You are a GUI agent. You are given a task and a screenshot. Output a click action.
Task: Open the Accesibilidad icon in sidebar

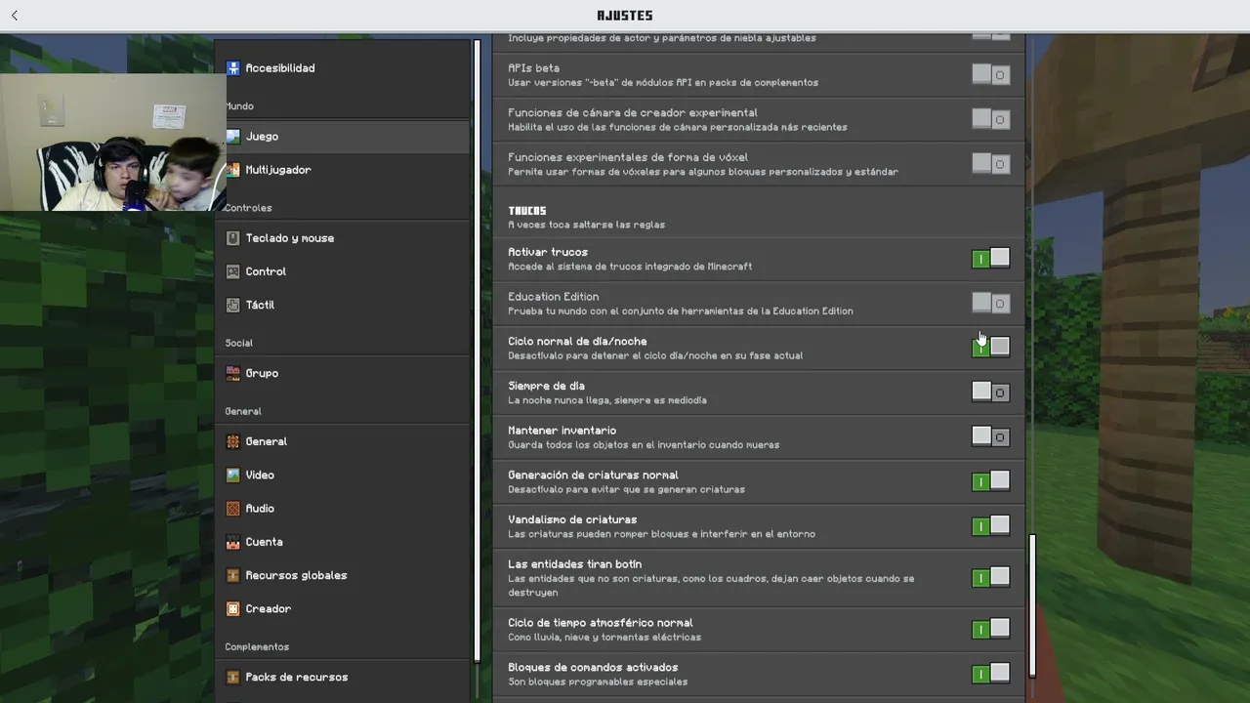pyautogui.click(x=232, y=68)
